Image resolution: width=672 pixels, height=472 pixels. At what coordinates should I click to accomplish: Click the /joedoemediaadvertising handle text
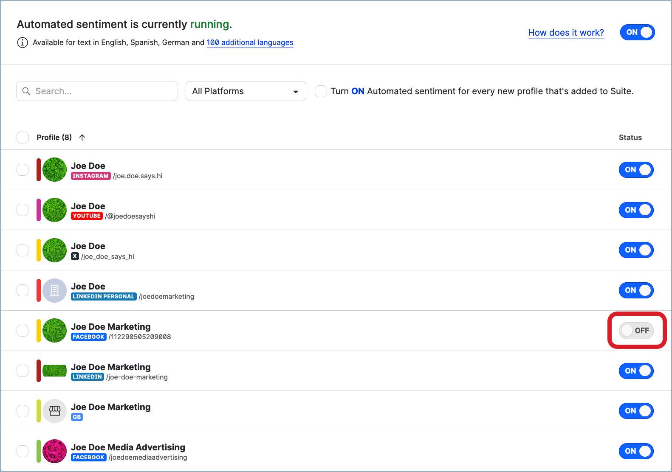pyautogui.click(x=148, y=458)
